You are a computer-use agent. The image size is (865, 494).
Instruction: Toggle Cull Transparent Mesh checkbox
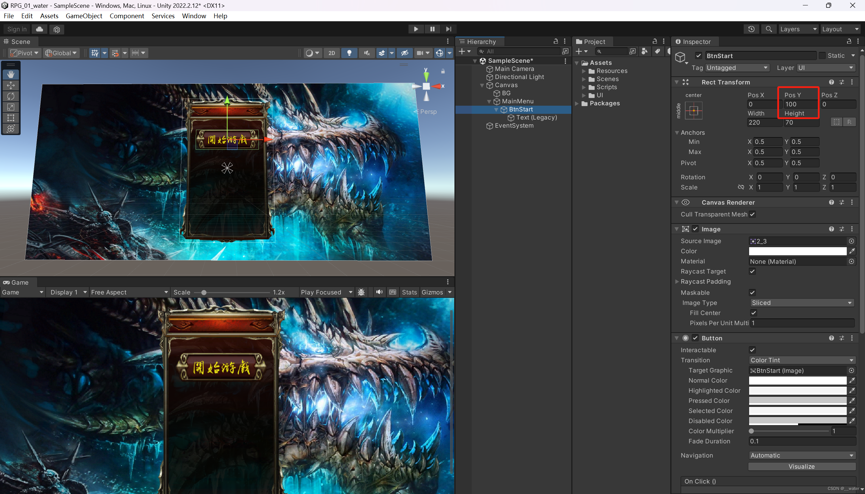(752, 214)
